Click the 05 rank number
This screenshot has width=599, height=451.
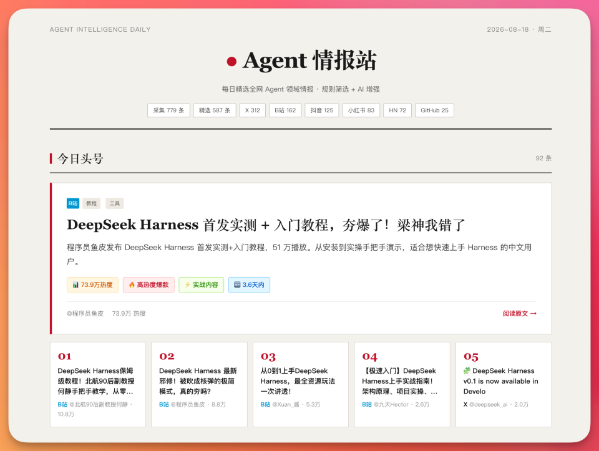pos(471,357)
